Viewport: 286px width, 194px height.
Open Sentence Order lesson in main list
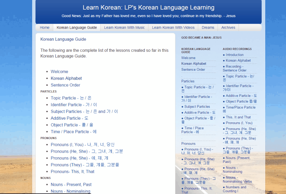click(x=65, y=85)
